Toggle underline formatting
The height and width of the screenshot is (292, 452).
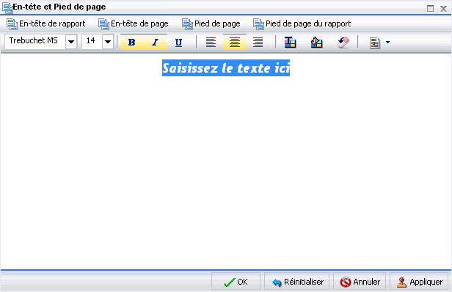179,42
